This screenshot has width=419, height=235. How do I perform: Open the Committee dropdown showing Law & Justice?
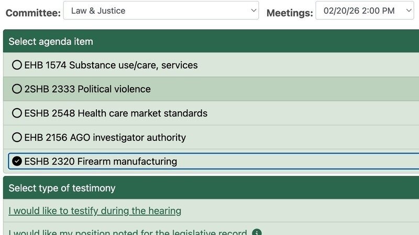coord(157,10)
